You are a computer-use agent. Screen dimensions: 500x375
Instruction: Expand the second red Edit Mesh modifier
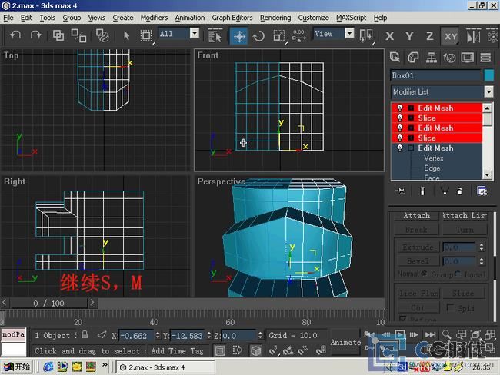pyautogui.click(x=411, y=128)
